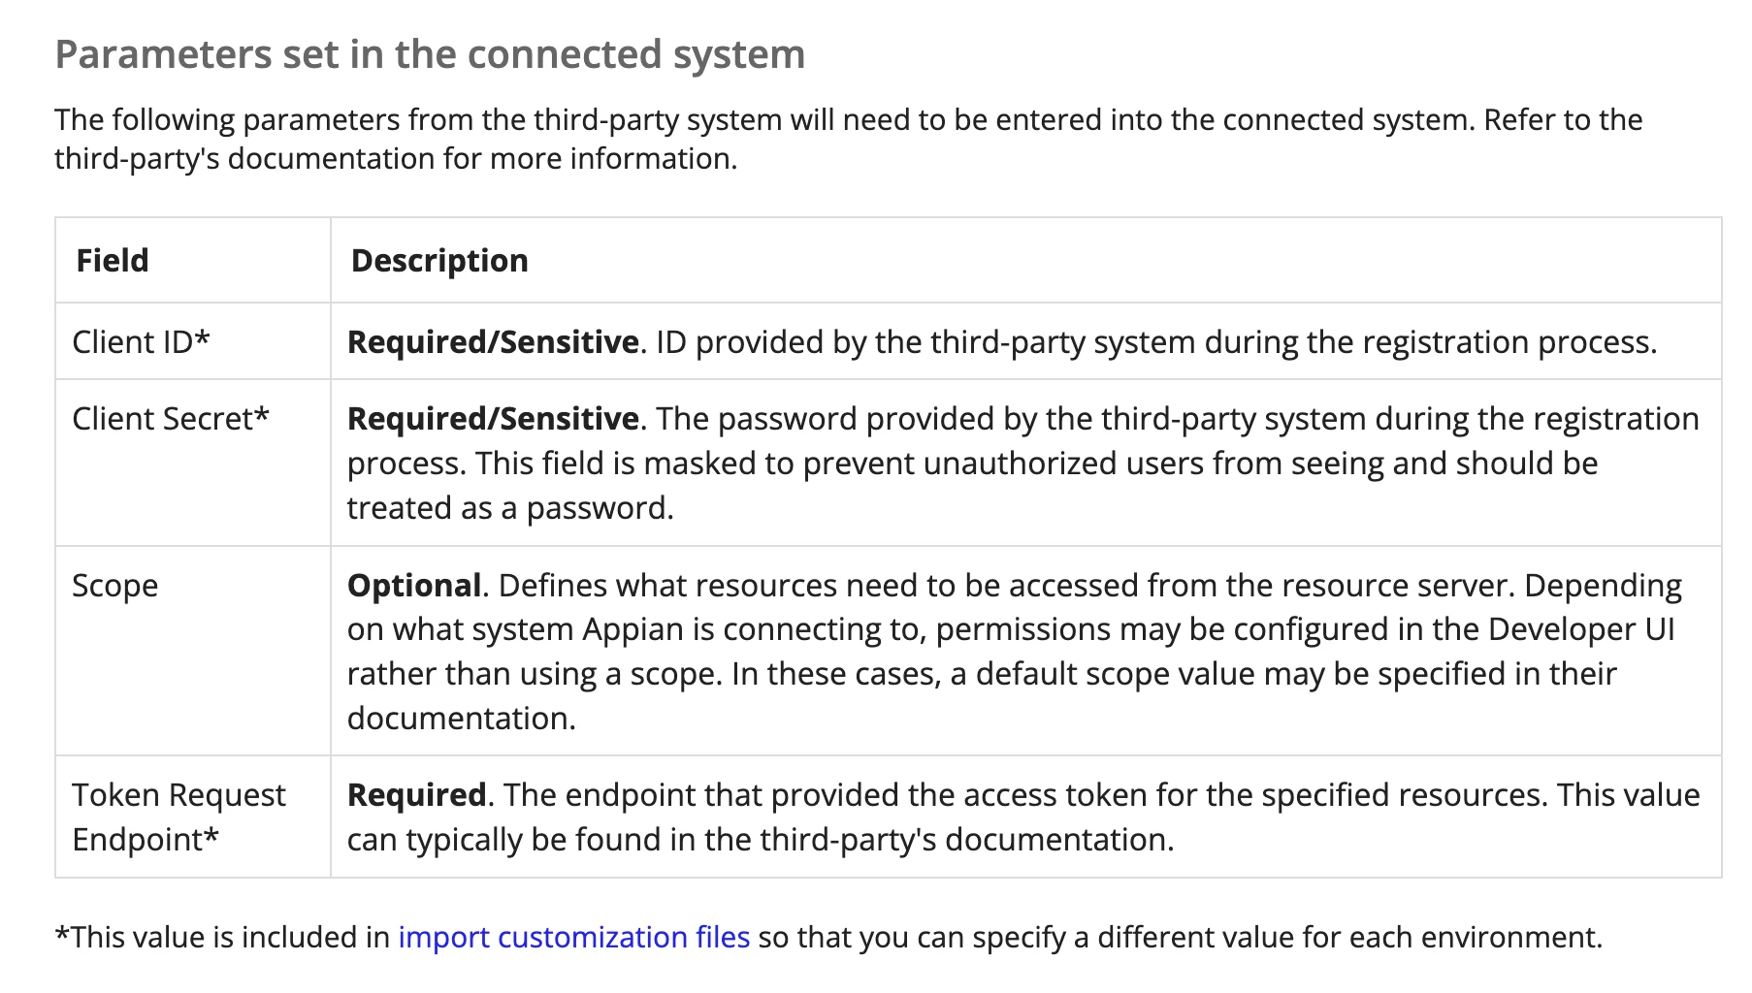This screenshot has width=1752, height=993.
Task: Select the Field column header
Action: (x=113, y=260)
